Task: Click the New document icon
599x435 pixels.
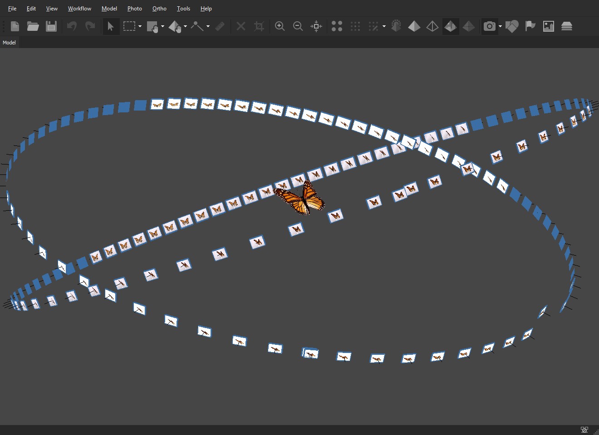Action: click(x=15, y=26)
